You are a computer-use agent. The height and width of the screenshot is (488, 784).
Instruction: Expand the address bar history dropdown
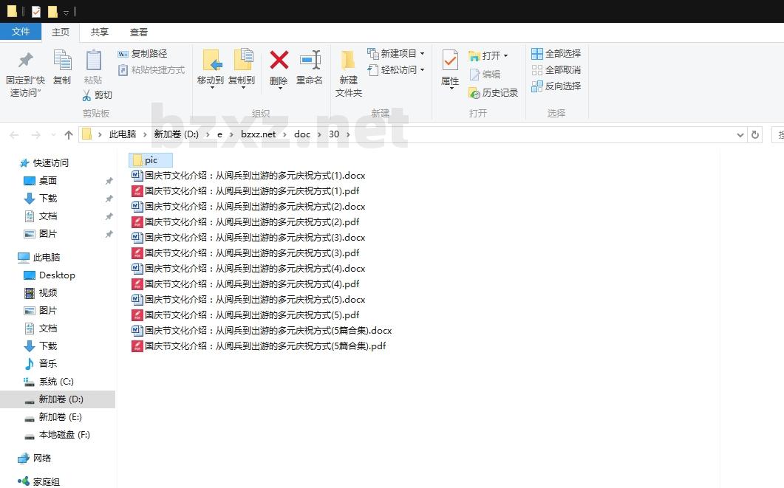[x=740, y=134]
